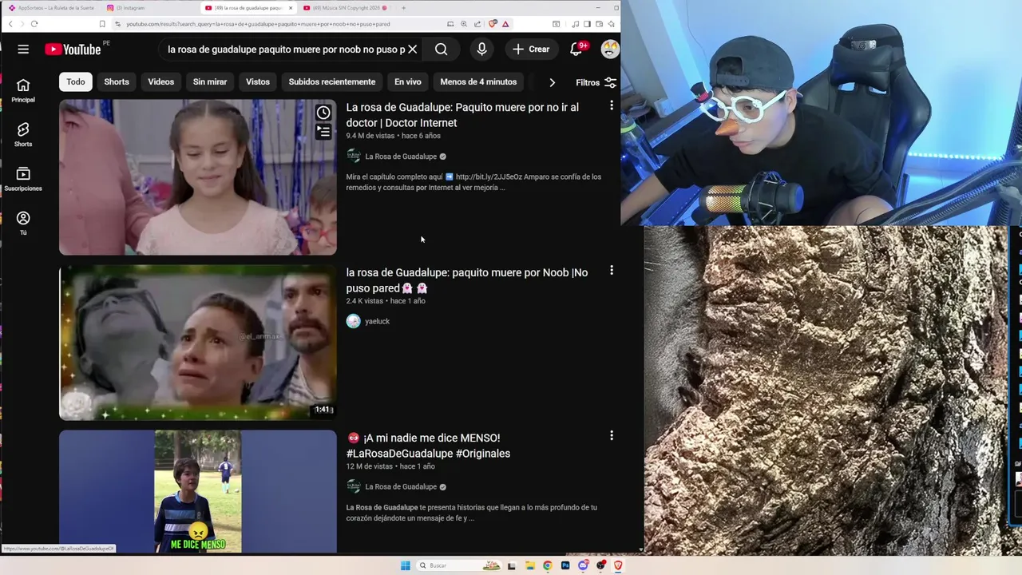Open options for ¡A mi nadie me dice MENSO! video
This screenshot has width=1022, height=575.
click(612, 436)
